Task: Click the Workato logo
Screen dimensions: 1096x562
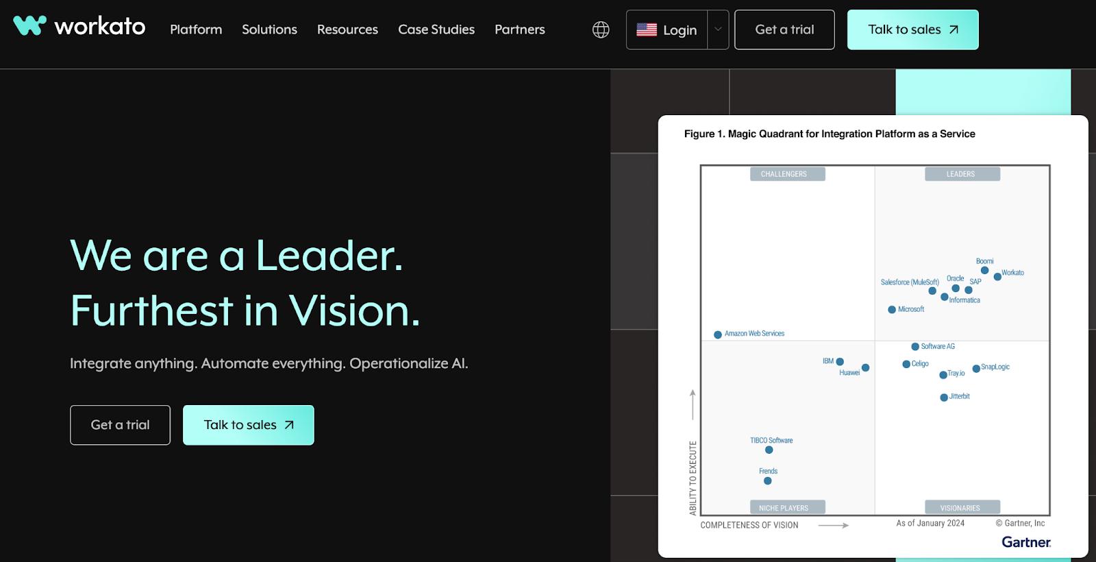Action: point(79,27)
